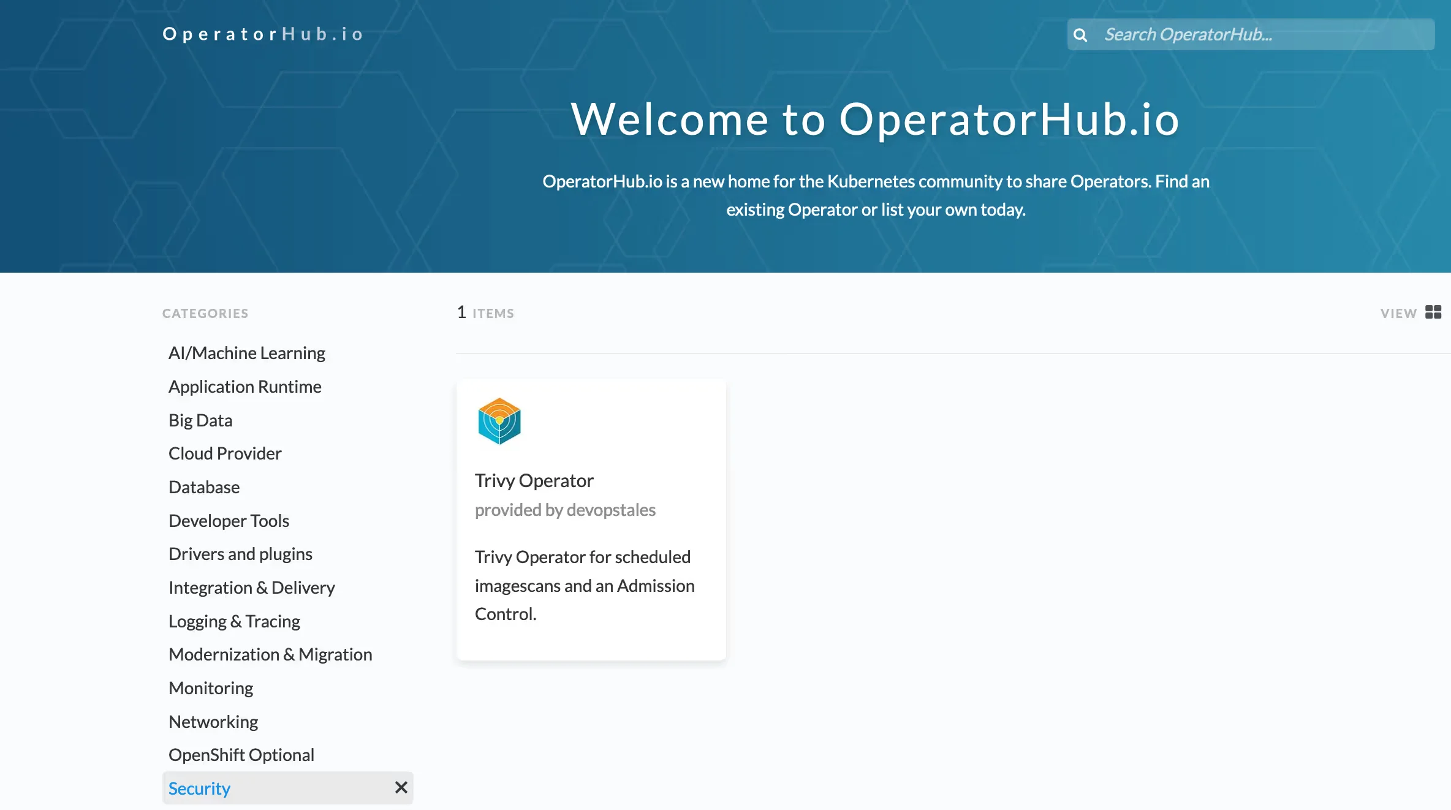Screen dimensions: 1451x810
Task: Open the Database category
Action: (x=203, y=486)
